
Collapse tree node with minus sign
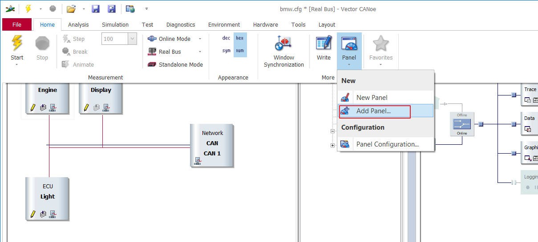pyautogui.click(x=332, y=131)
